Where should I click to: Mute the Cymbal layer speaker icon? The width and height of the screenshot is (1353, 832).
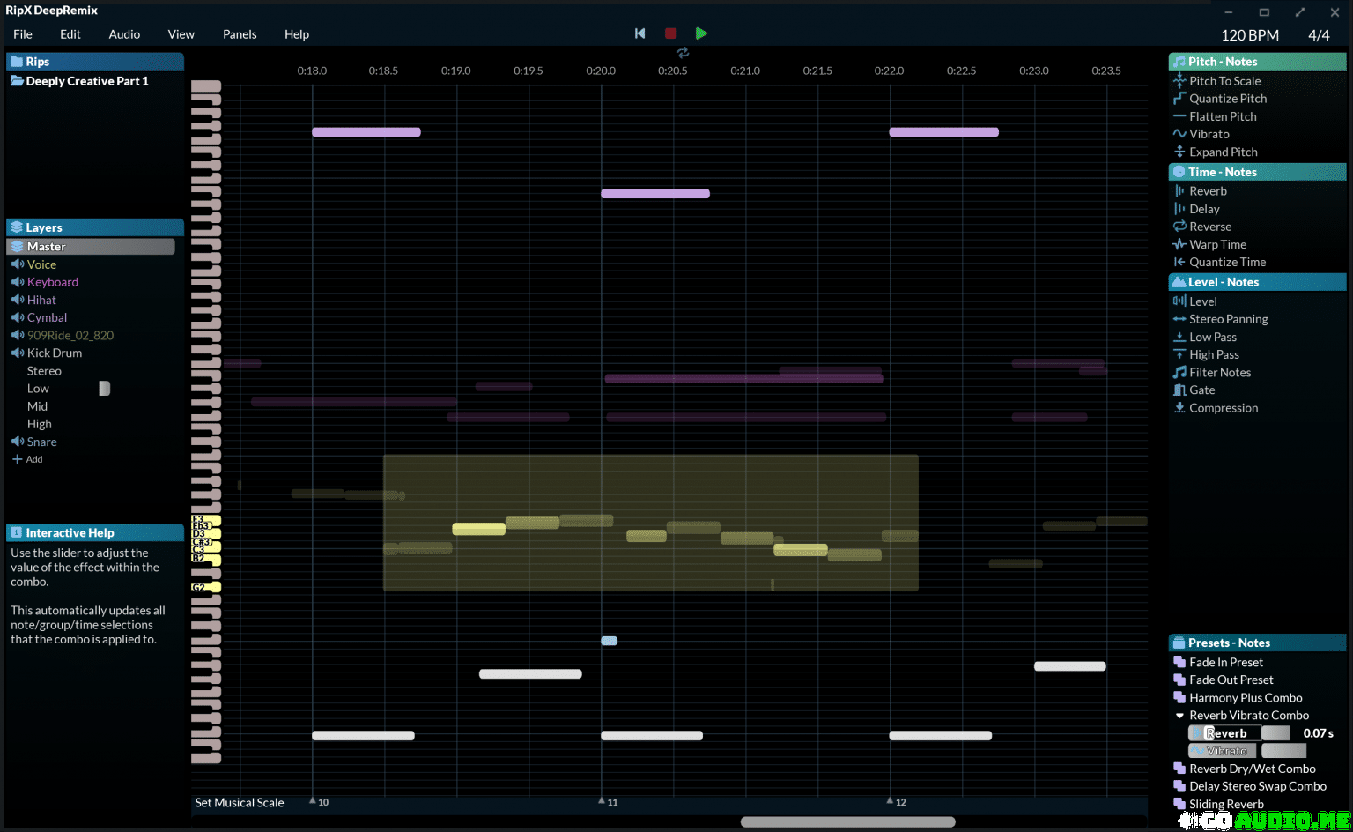click(x=17, y=317)
